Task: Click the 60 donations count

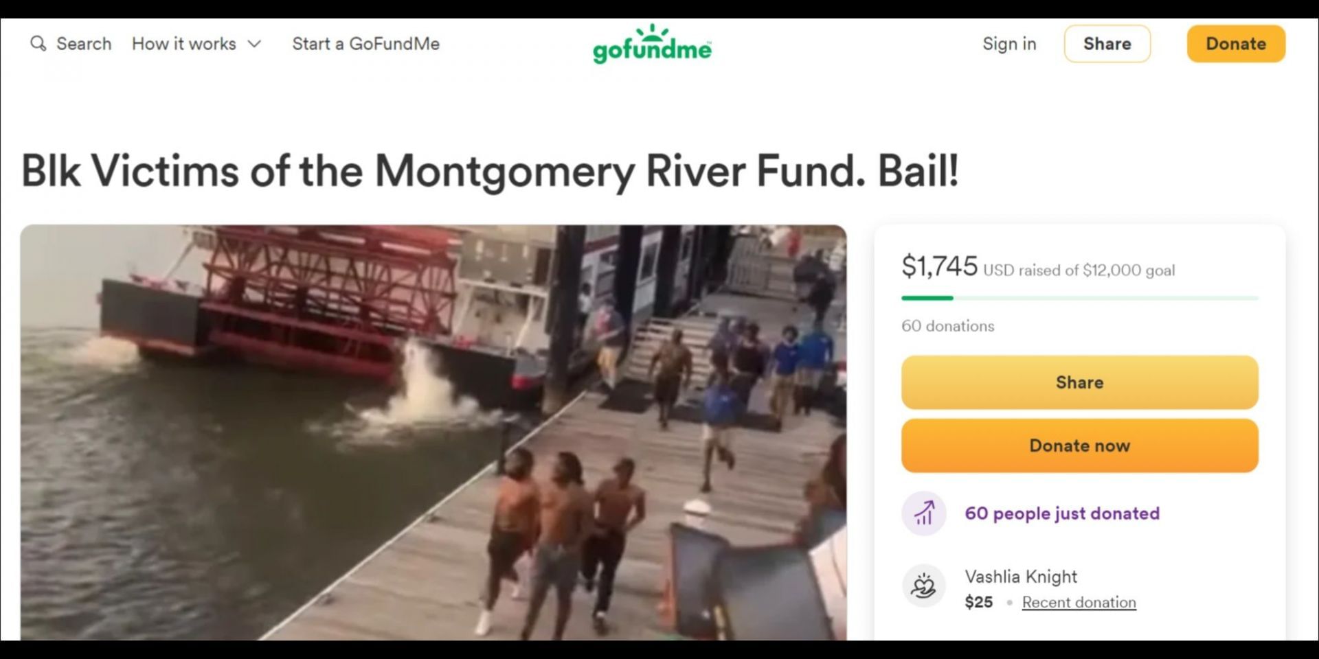Action: pos(948,326)
